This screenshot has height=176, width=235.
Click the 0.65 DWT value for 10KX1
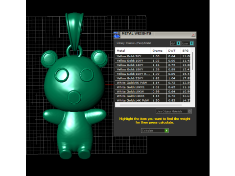tap(172, 87)
